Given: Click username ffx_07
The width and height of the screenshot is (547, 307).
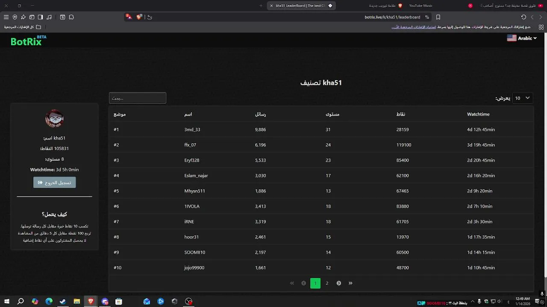Looking at the screenshot, I should point(190,145).
